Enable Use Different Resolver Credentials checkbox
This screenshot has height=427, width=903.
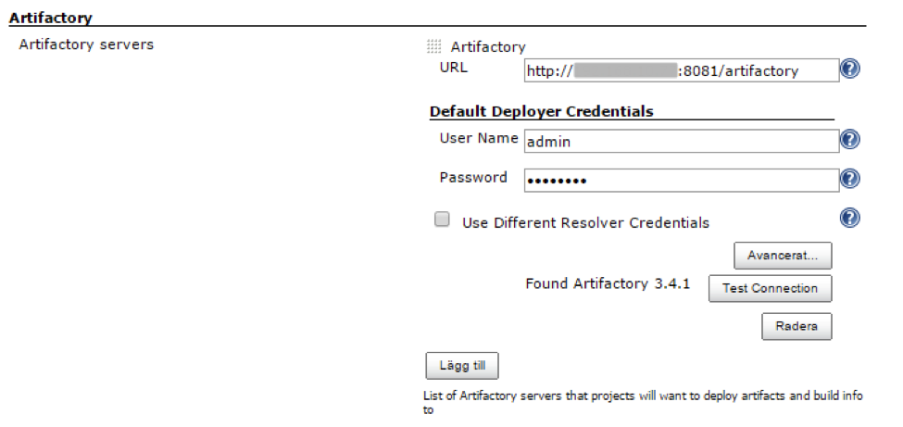click(x=443, y=220)
